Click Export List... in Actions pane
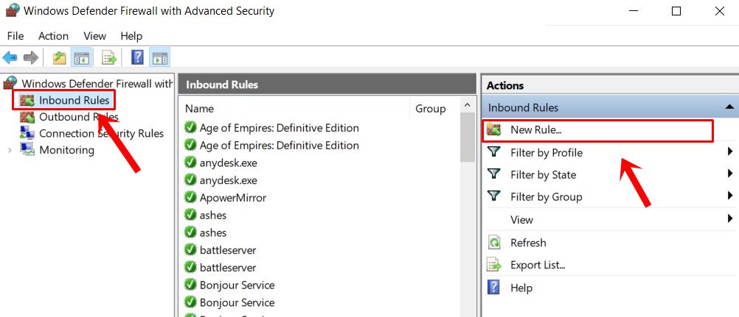The image size is (739, 317). click(x=538, y=265)
